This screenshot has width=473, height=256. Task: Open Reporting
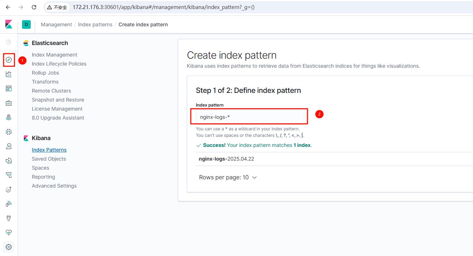pos(43,177)
